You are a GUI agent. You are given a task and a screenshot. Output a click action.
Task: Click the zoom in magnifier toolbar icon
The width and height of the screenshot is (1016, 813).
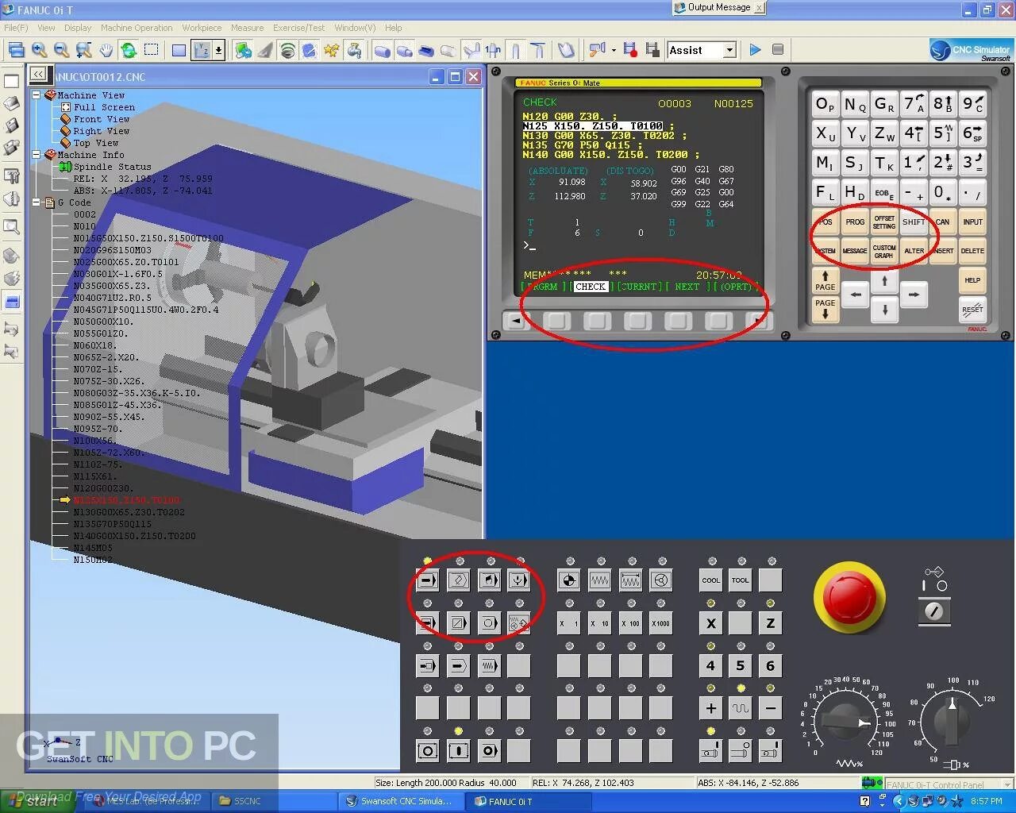(39, 50)
